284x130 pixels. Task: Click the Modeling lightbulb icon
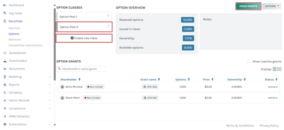pyautogui.click(x=5, y=77)
